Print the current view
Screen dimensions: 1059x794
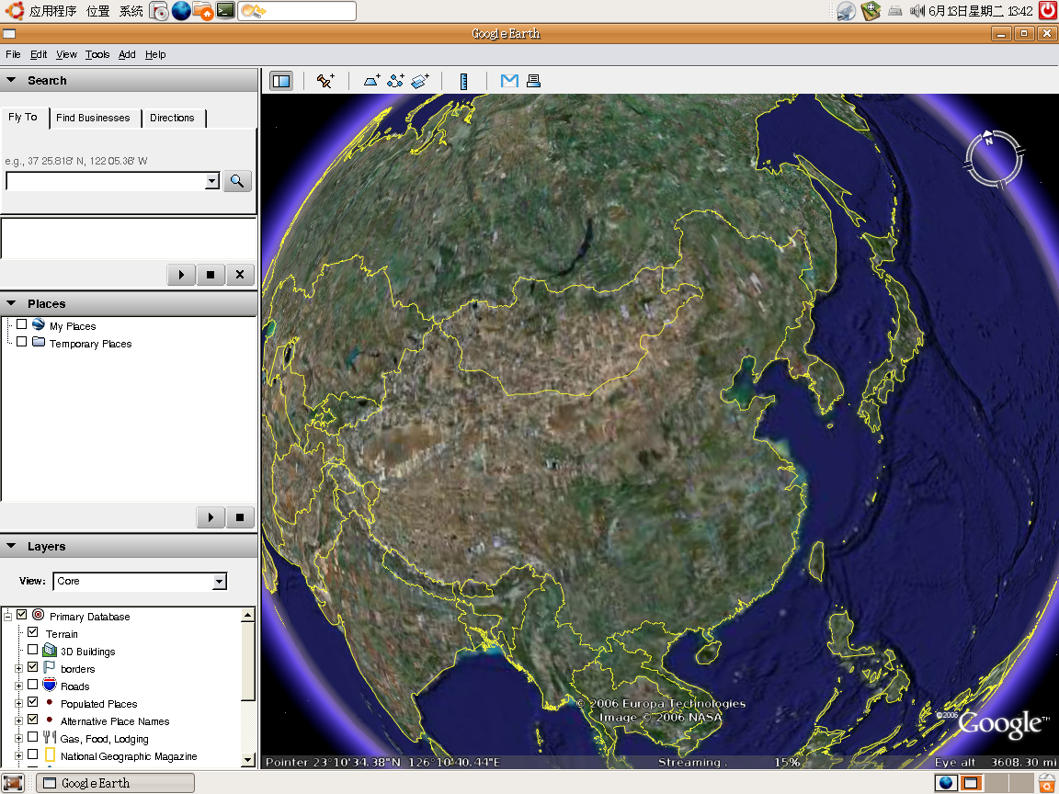[533, 81]
